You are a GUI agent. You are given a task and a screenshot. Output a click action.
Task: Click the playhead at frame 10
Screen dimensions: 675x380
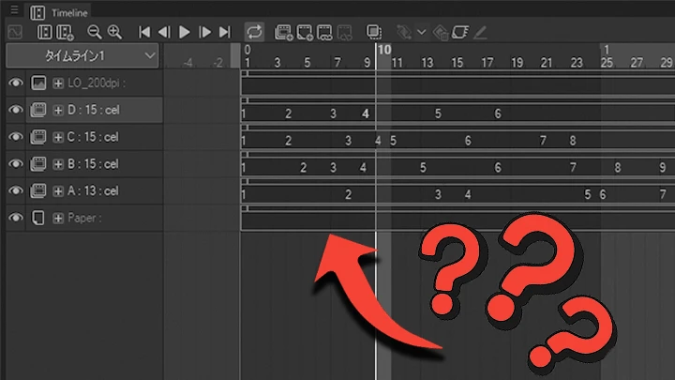(384, 50)
